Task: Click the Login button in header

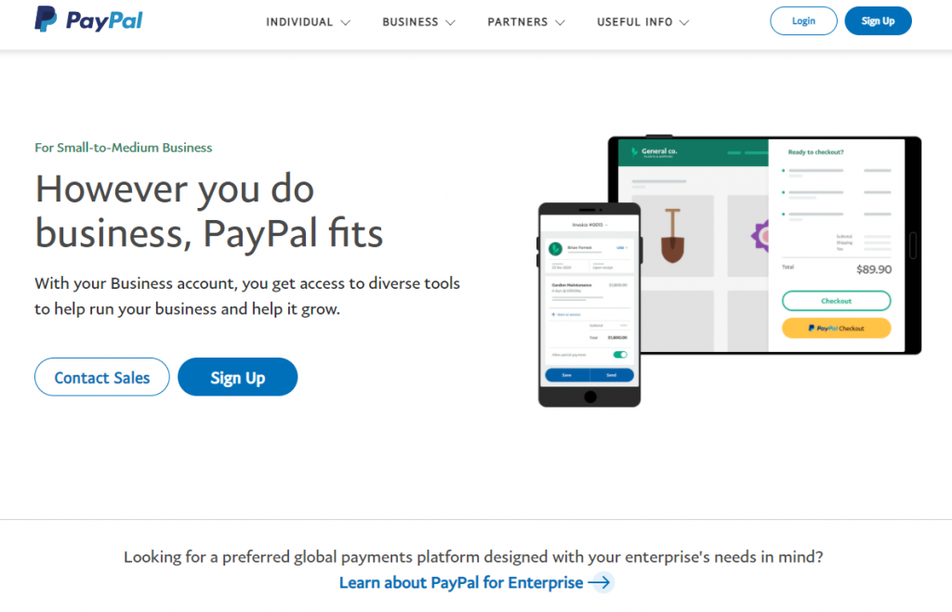Action: tap(803, 20)
